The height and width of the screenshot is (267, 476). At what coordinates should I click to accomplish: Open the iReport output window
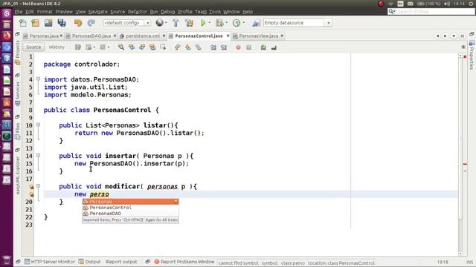pos(121,262)
